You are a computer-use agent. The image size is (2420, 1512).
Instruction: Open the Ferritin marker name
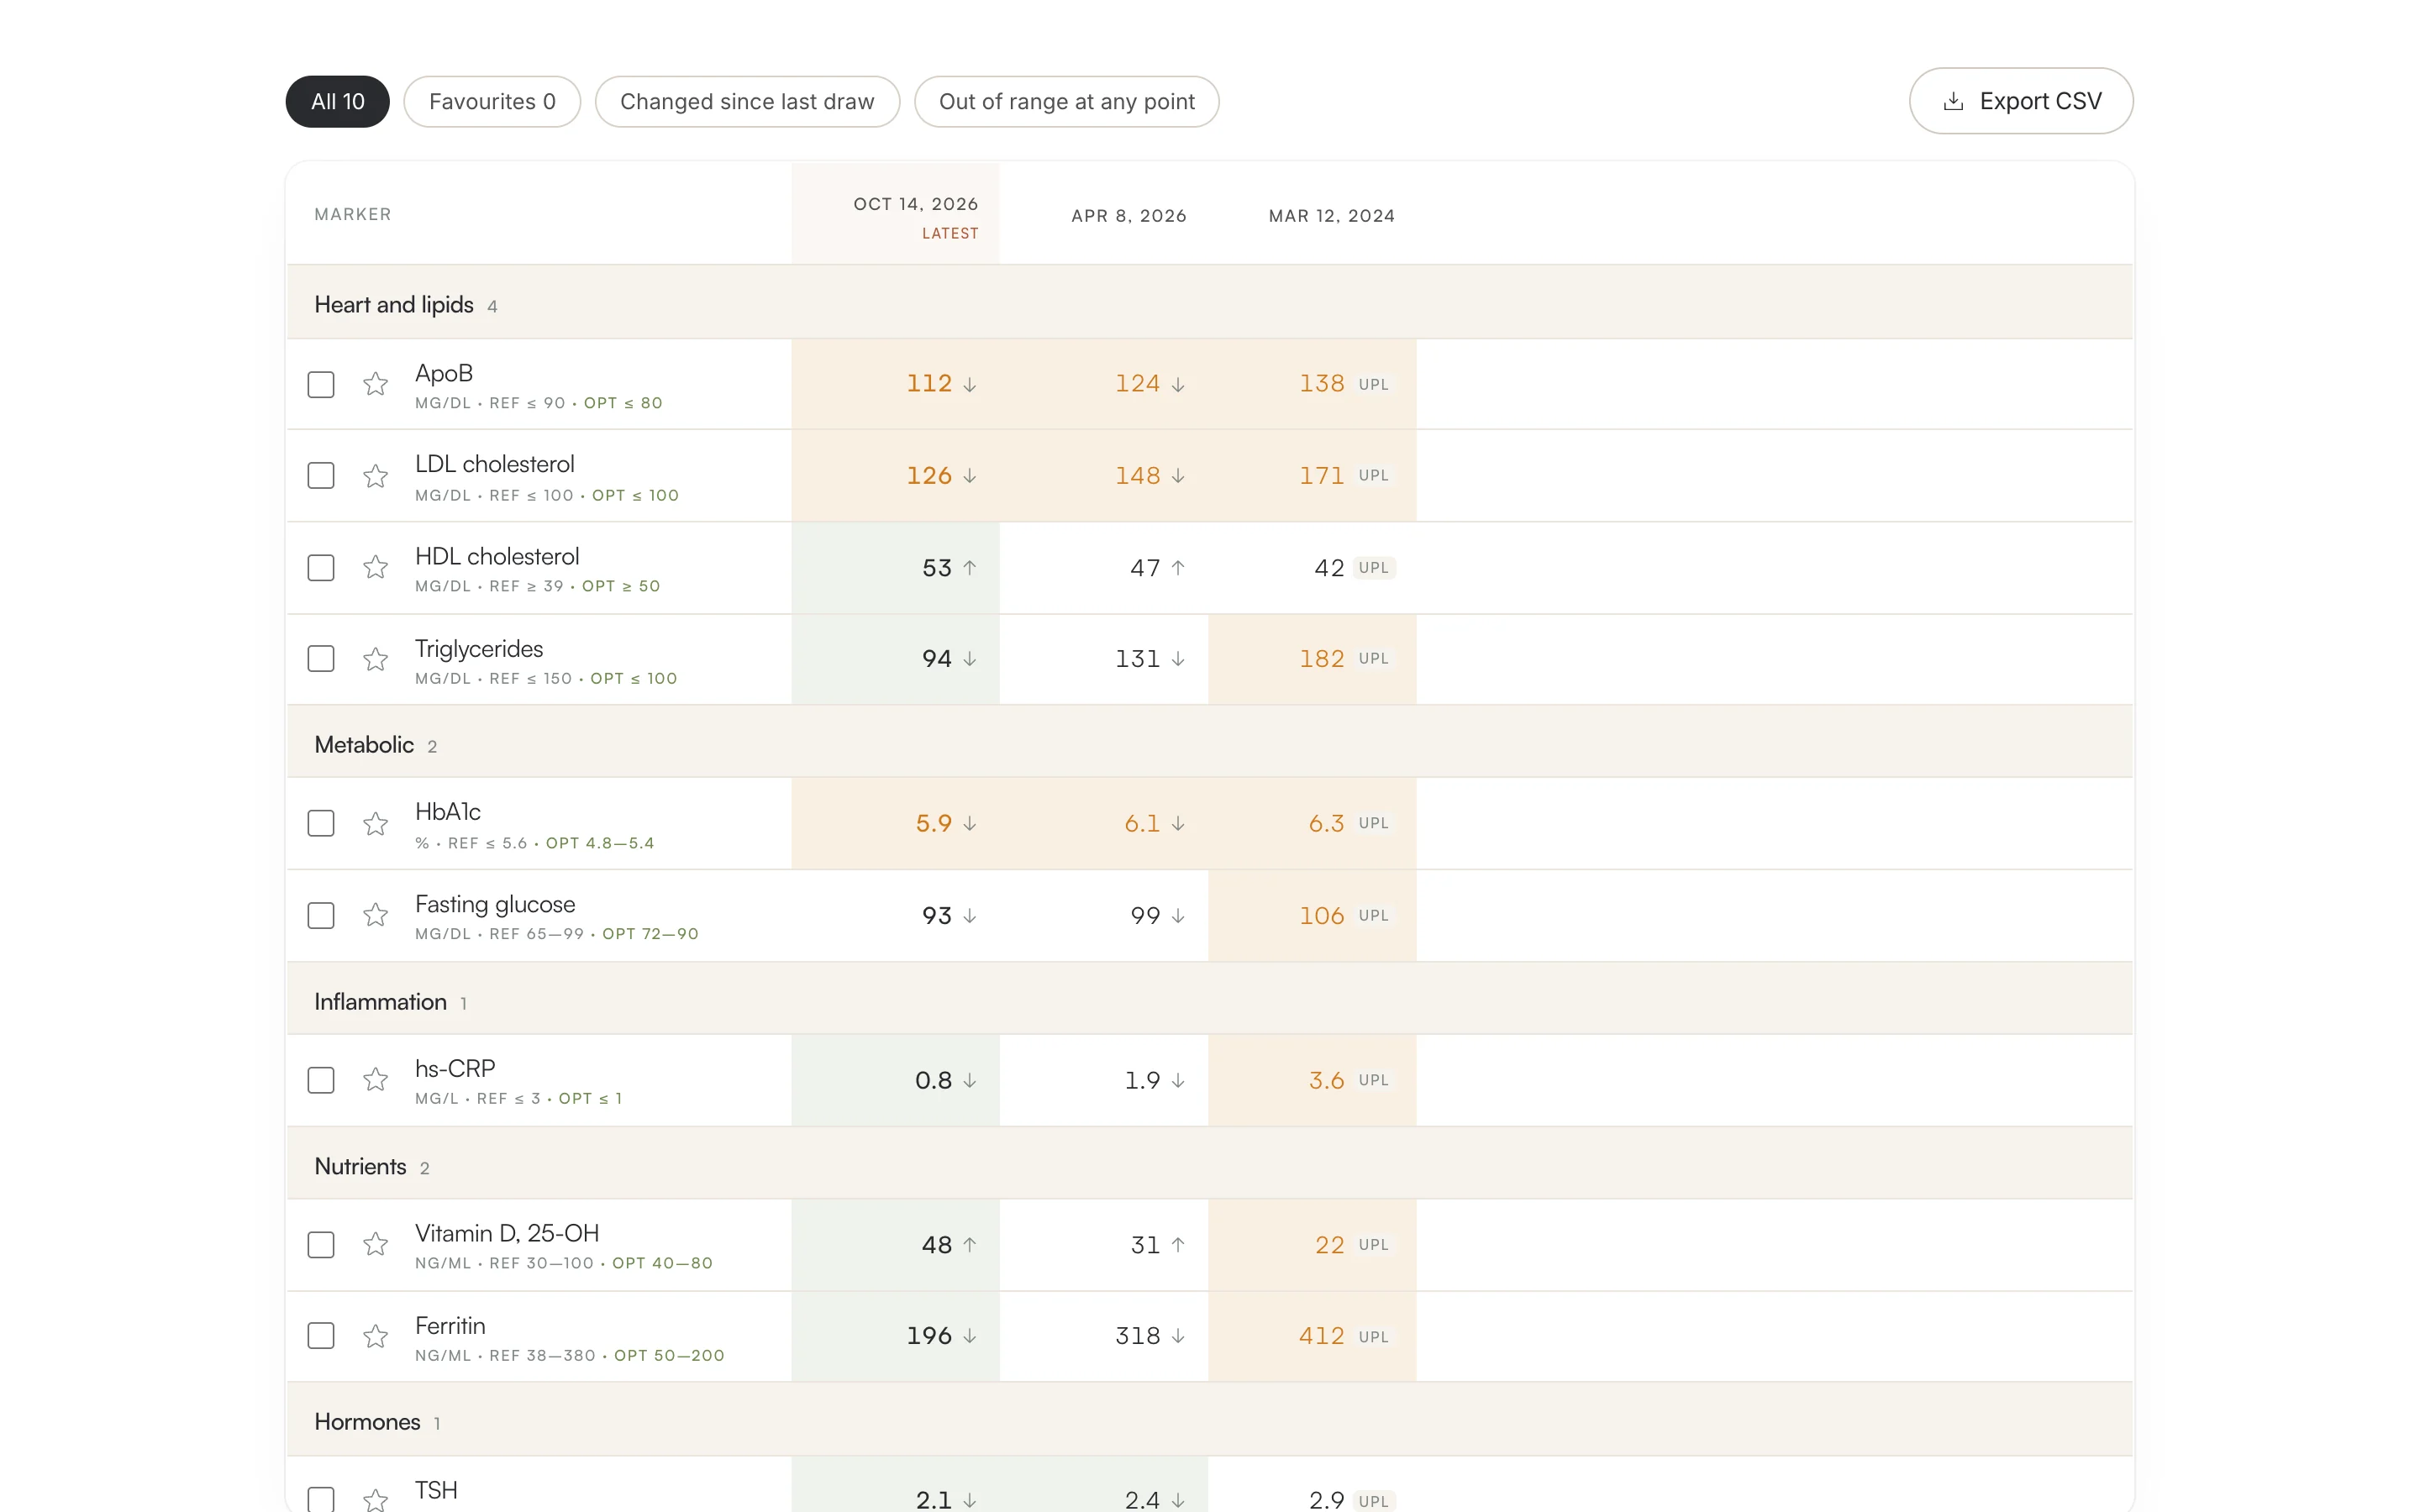point(450,1326)
